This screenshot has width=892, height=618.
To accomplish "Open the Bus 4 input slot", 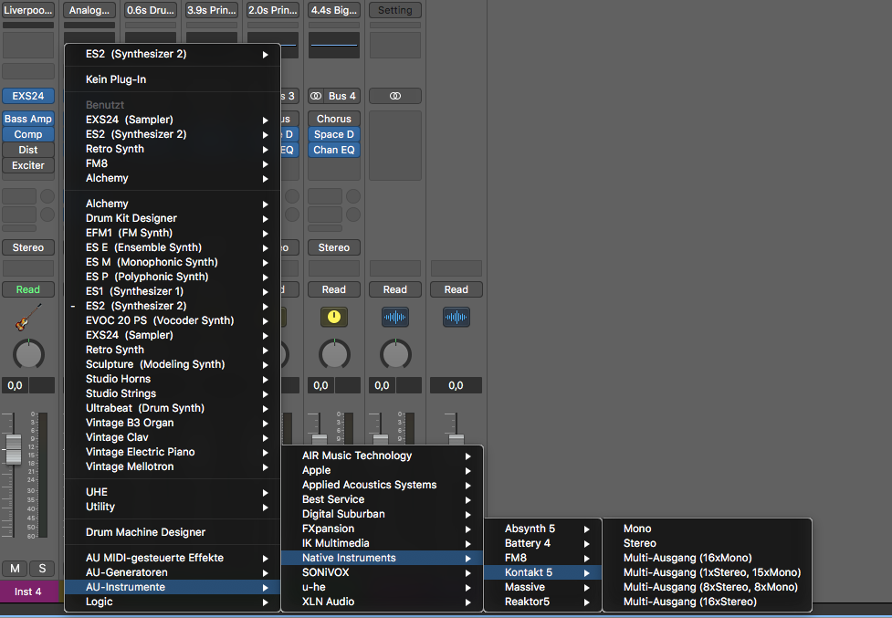I will pyautogui.click(x=341, y=96).
